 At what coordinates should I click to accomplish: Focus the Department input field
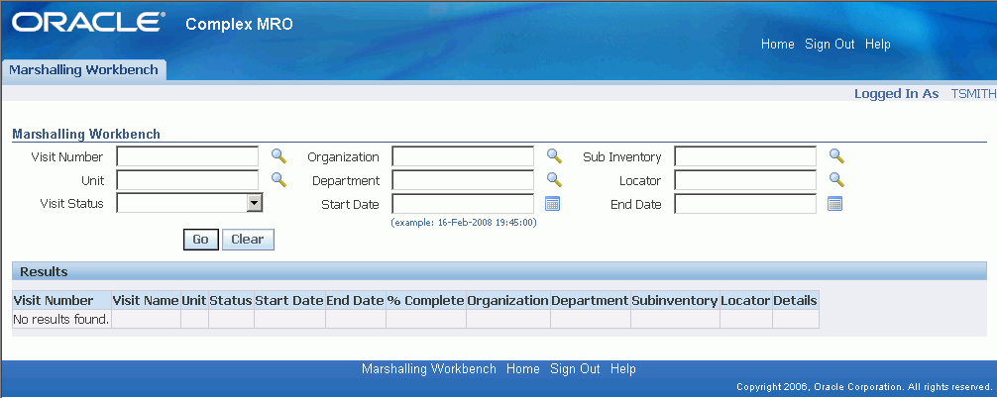tap(463, 180)
